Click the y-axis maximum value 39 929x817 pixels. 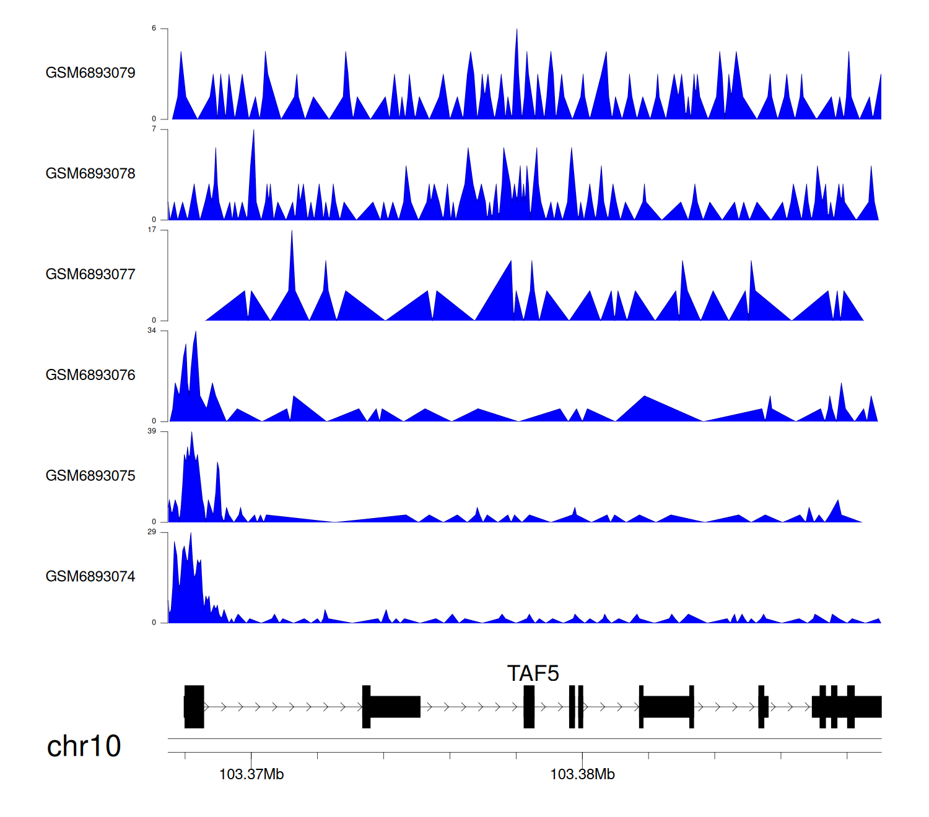[152, 431]
